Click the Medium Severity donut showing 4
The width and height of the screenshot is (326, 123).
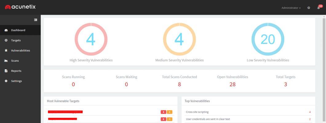(x=179, y=39)
